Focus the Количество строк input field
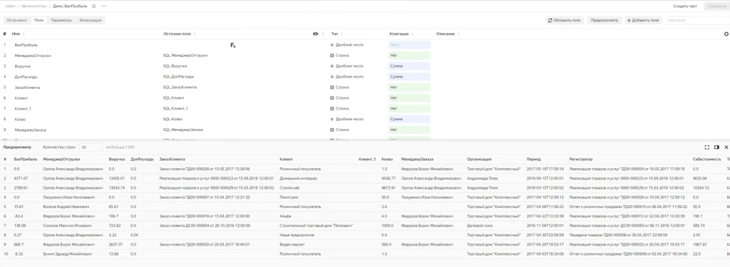Image resolution: width=730 pixels, height=267 pixels. [x=91, y=147]
